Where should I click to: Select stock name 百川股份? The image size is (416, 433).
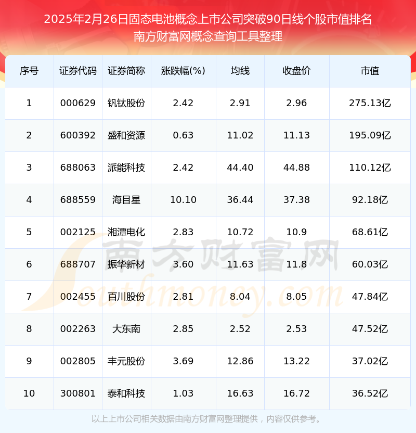(126, 297)
